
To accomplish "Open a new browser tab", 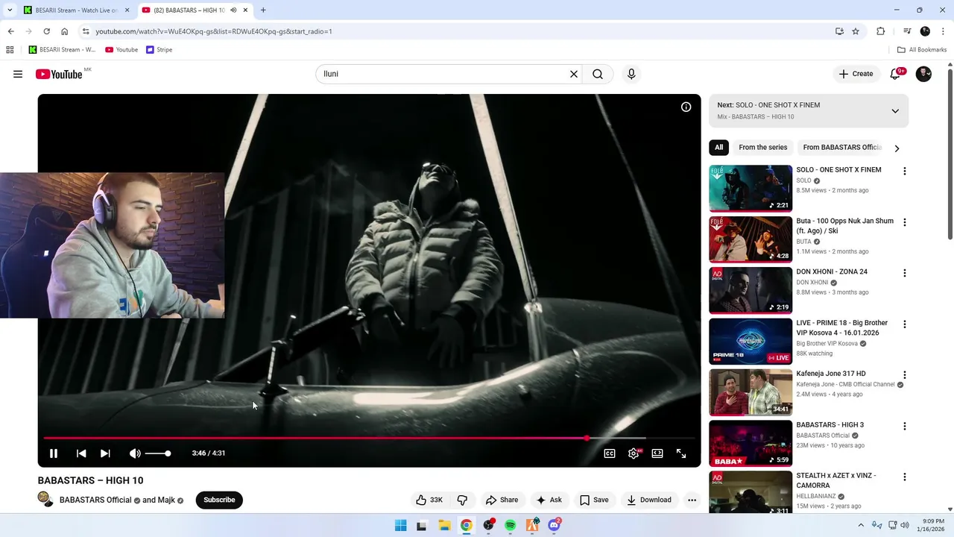I will pos(263,10).
